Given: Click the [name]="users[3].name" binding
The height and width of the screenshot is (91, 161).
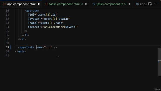Looking at the screenshot, I should [x=46, y=23].
